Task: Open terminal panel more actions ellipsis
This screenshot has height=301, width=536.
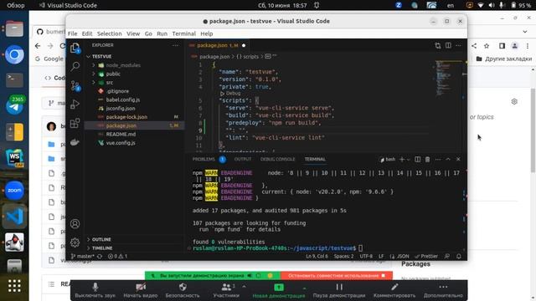Action: (438, 160)
